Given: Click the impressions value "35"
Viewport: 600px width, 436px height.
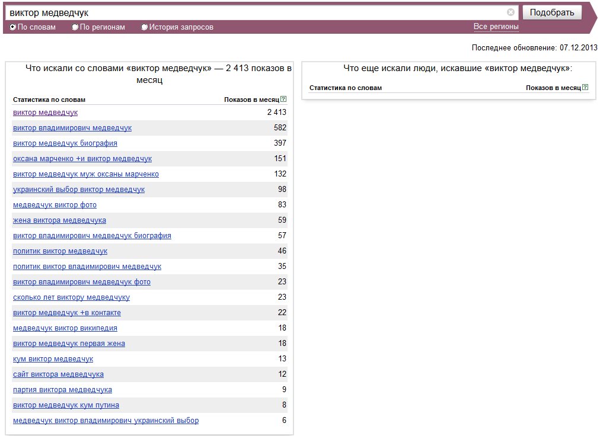Looking at the screenshot, I should click(x=282, y=266).
